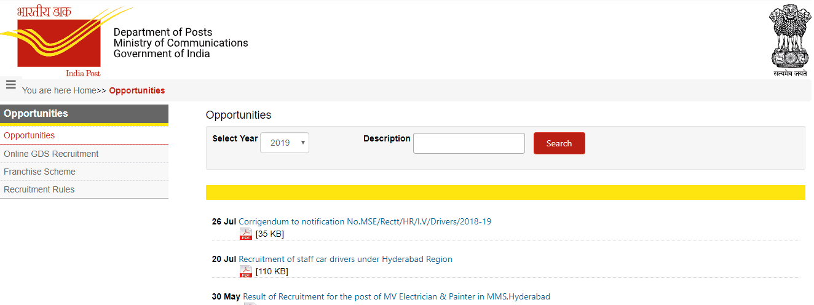Select Opportunities in the left sidebar
Viewport: 814px width, 305px height.
tap(29, 135)
